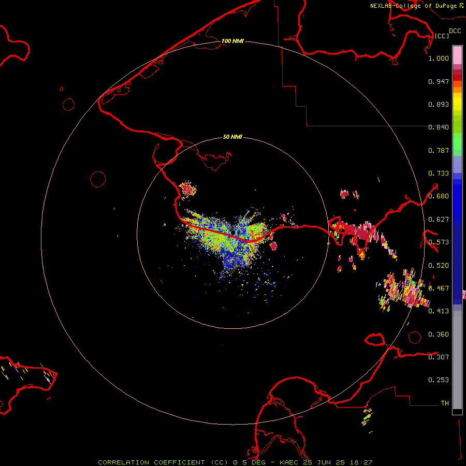Pick the gray segment of color bar

pyautogui.click(x=457, y=360)
